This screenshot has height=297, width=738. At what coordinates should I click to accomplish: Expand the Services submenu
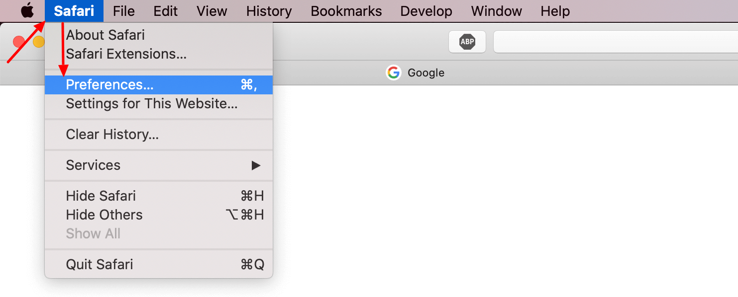point(159,165)
